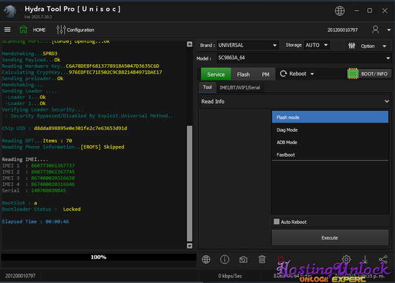Click the info icon in bottom toolbar

coord(225,259)
